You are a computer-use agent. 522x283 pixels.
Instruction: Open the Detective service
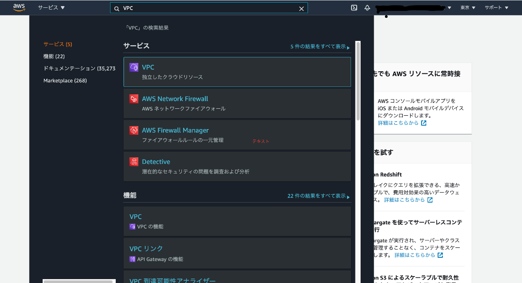[237, 166]
